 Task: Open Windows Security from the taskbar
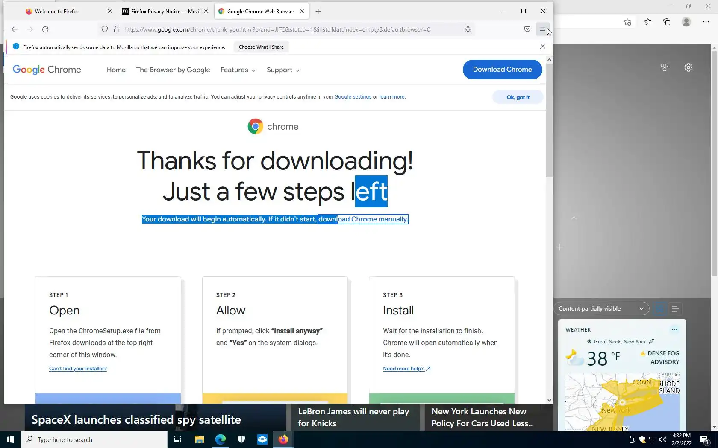pos(241,439)
